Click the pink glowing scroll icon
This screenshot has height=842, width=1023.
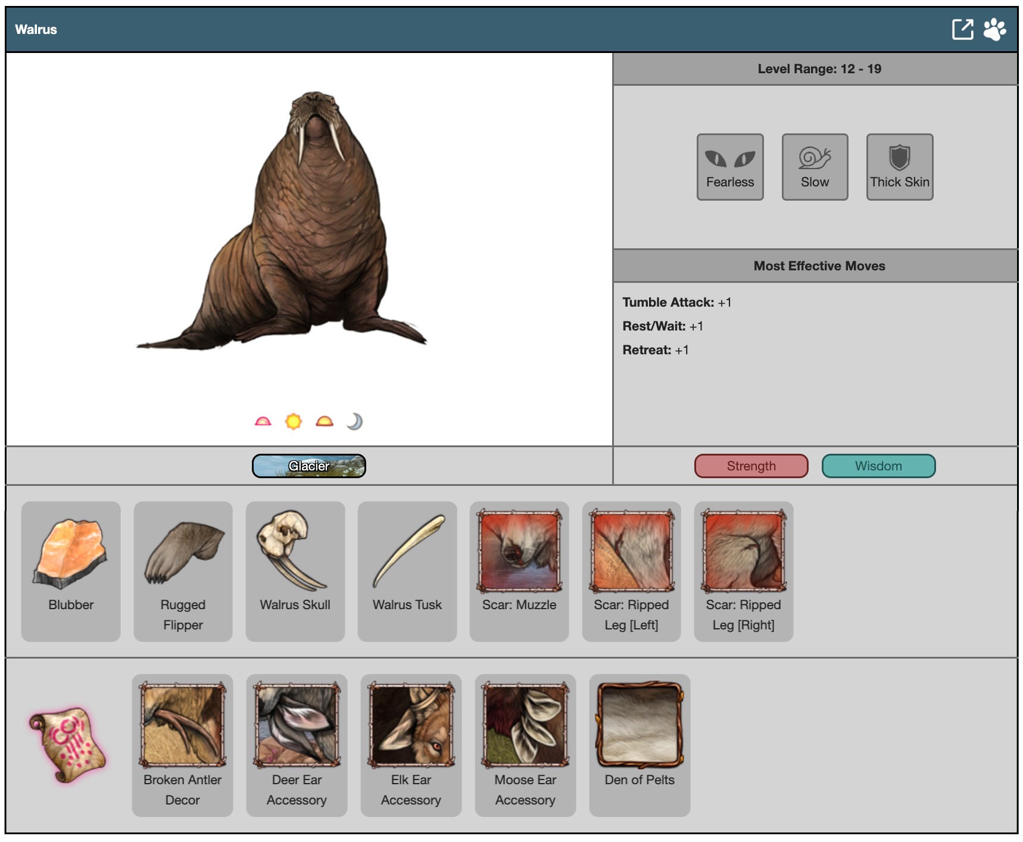click(x=67, y=744)
